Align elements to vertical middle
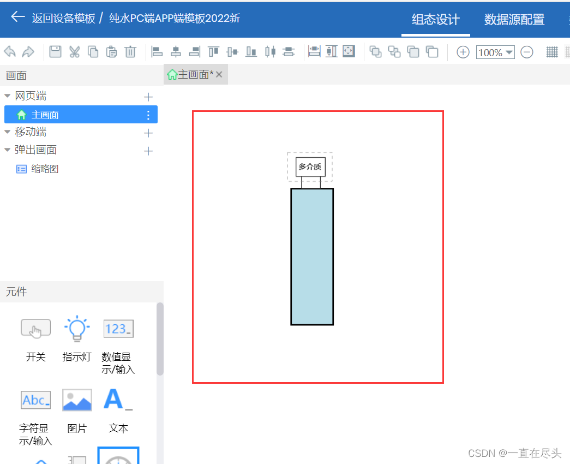Screen dimensions: 570x464 click(x=232, y=52)
